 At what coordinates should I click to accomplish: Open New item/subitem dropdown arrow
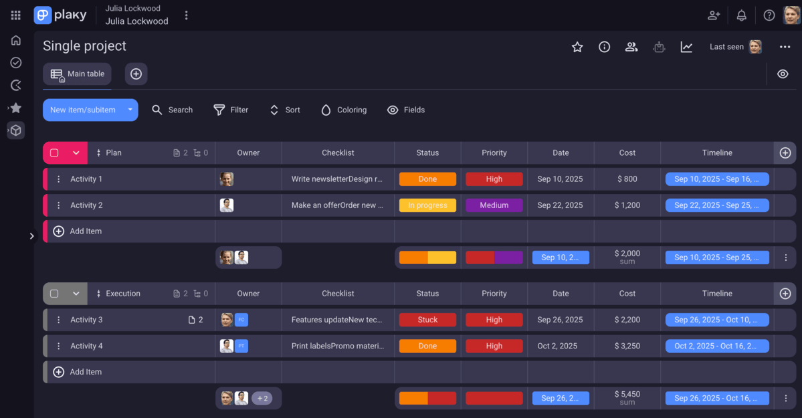click(x=130, y=110)
